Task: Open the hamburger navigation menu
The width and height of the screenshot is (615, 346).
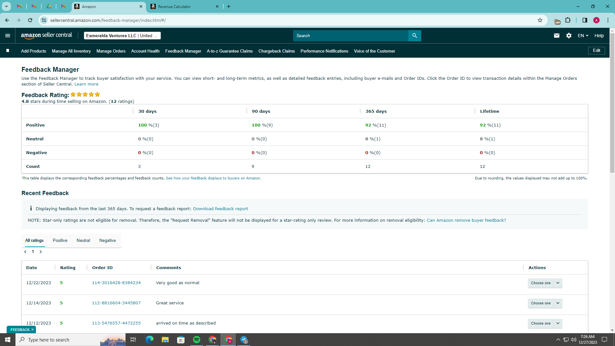Action: (x=8, y=36)
